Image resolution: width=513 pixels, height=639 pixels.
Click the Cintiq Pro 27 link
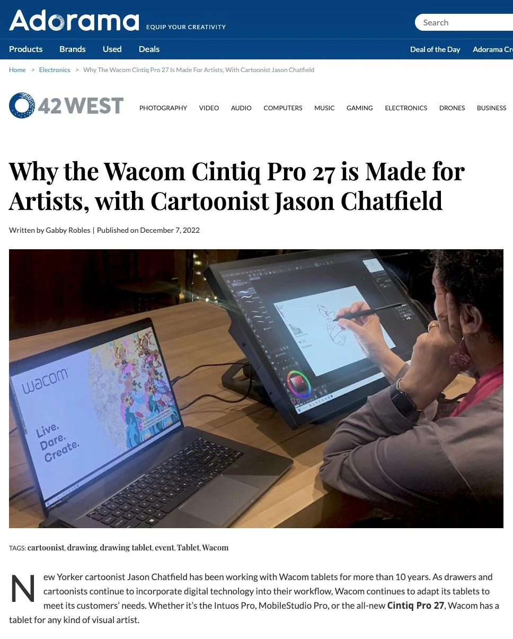[415, 606]
